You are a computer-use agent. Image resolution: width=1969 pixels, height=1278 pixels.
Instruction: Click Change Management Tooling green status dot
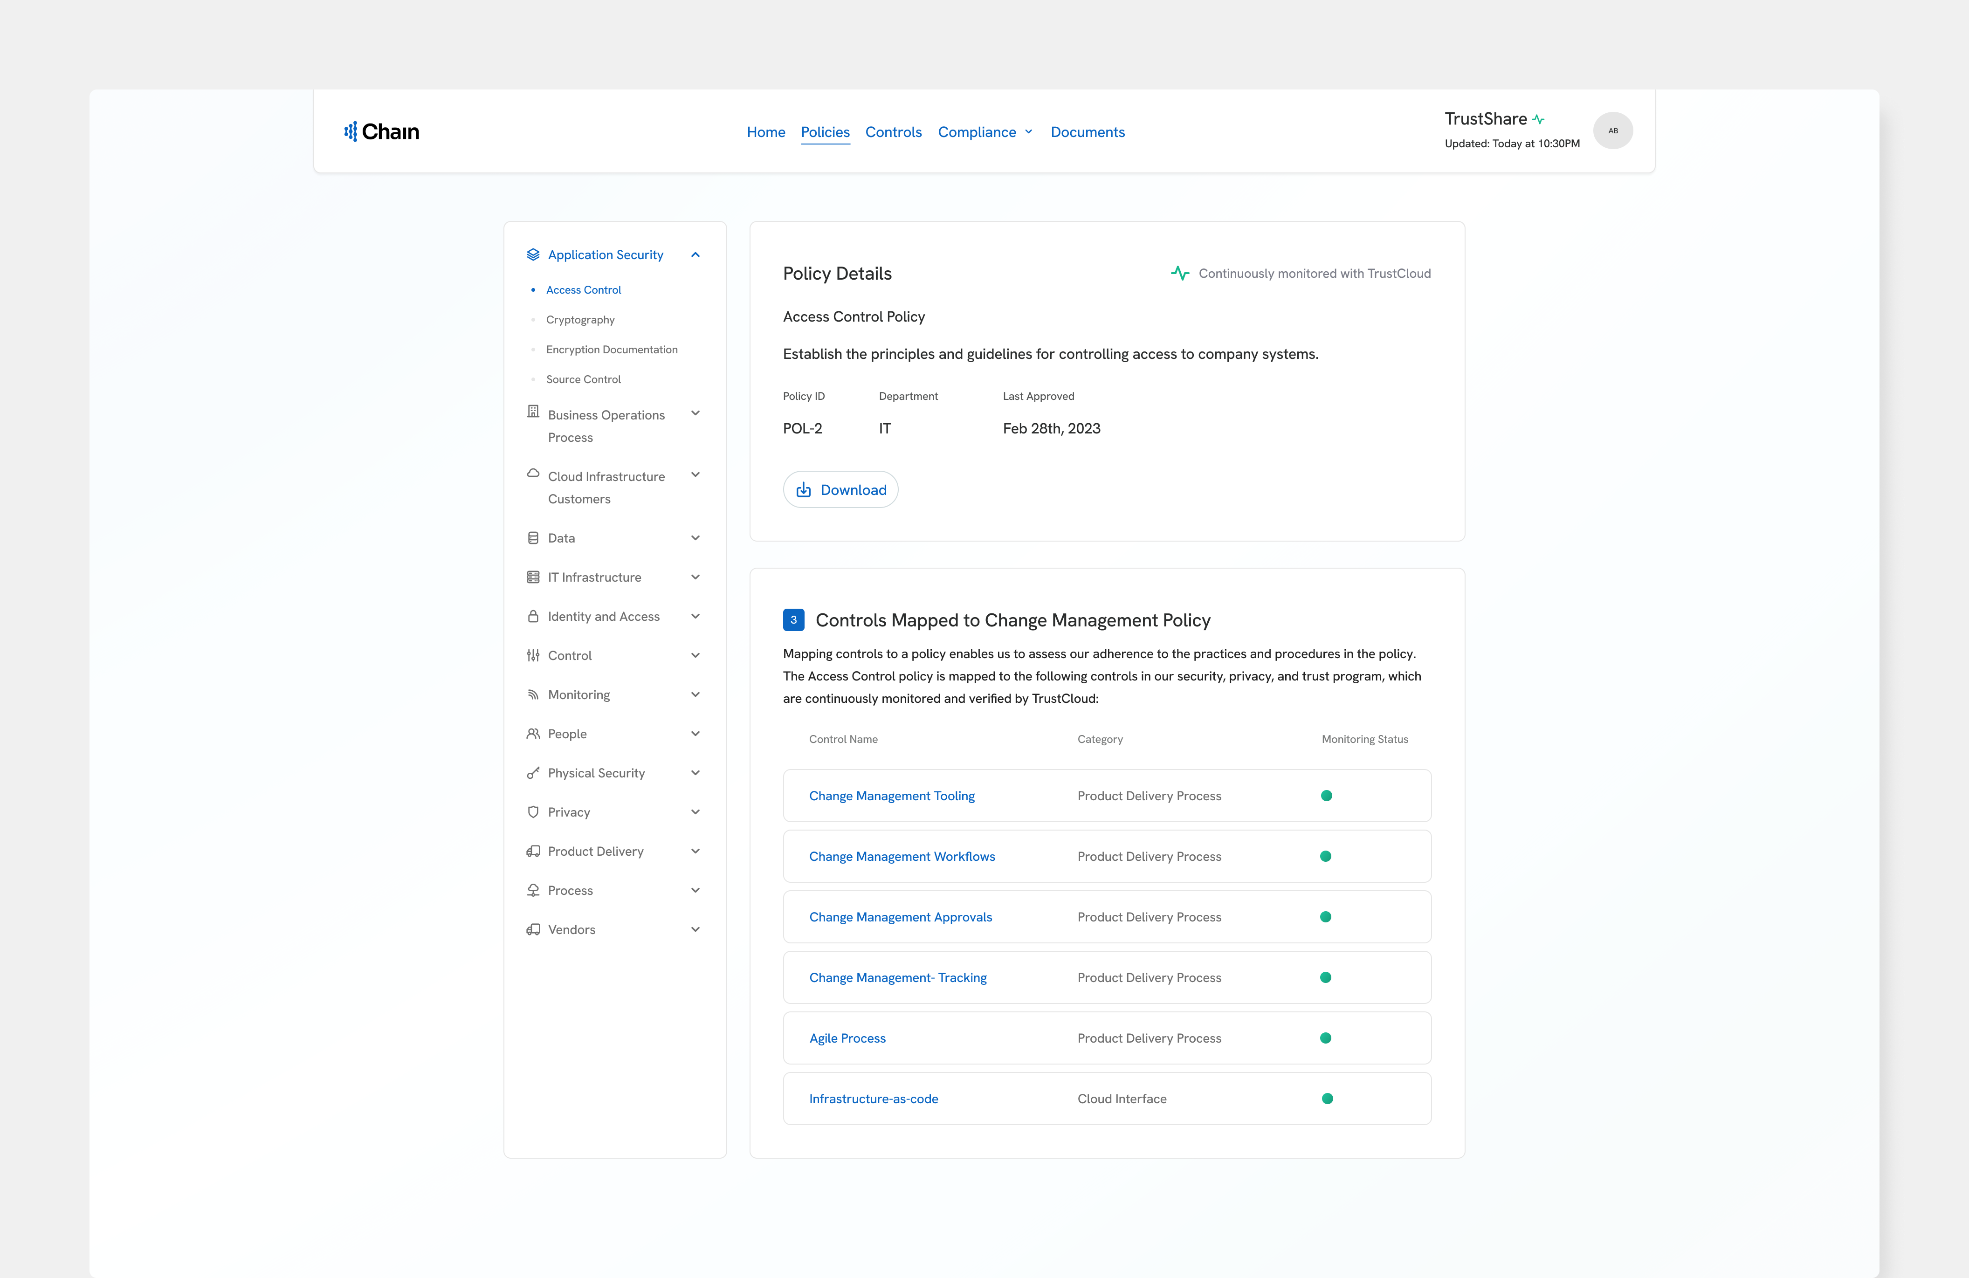(x=1326, y=796)
